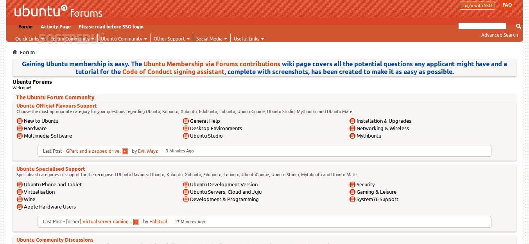Open the Security forum

tap(366, 184)
